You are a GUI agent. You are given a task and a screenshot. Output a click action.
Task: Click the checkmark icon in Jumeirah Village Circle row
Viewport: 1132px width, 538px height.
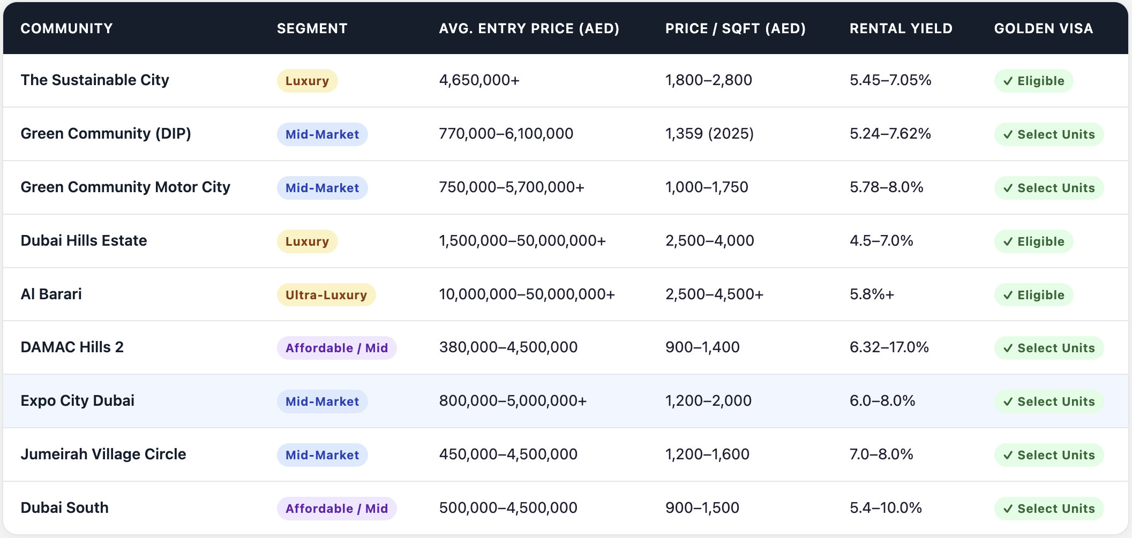[x=1008, y=456]
